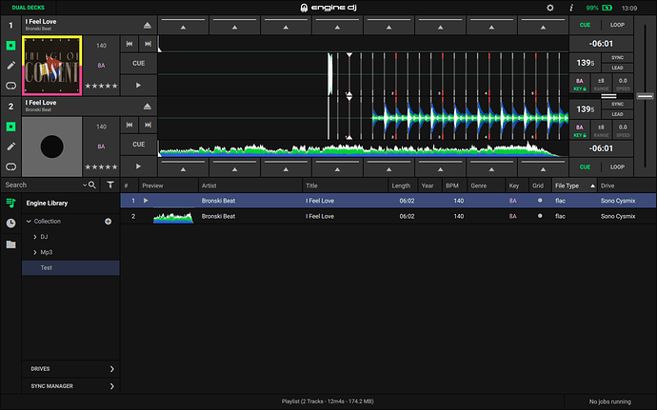Click the -06:01 time display on deck 1
Image resolution: width=657 pixels, height=410 pixels.
(601, 44)
